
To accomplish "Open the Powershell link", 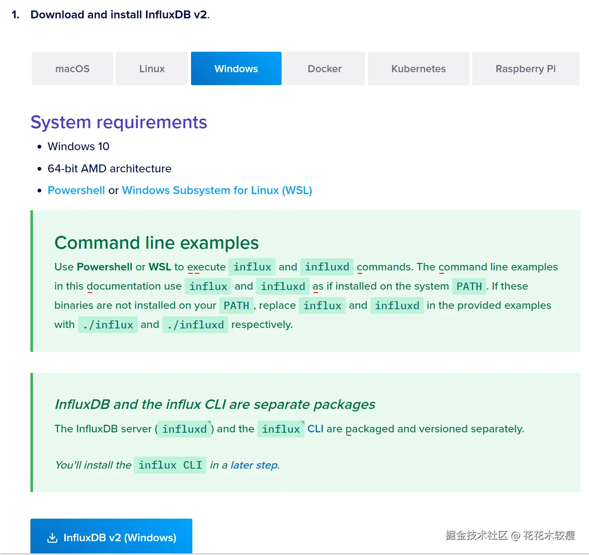I will [x=76, y=190].
